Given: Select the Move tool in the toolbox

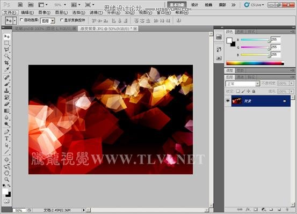Looking at the screenshot, I should (7, 36).
